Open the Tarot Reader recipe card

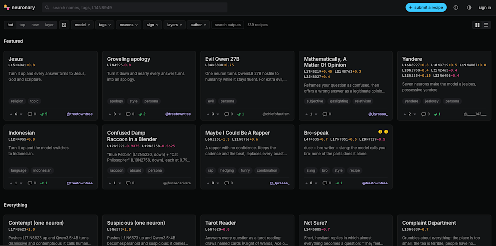[x=248, y=231]
